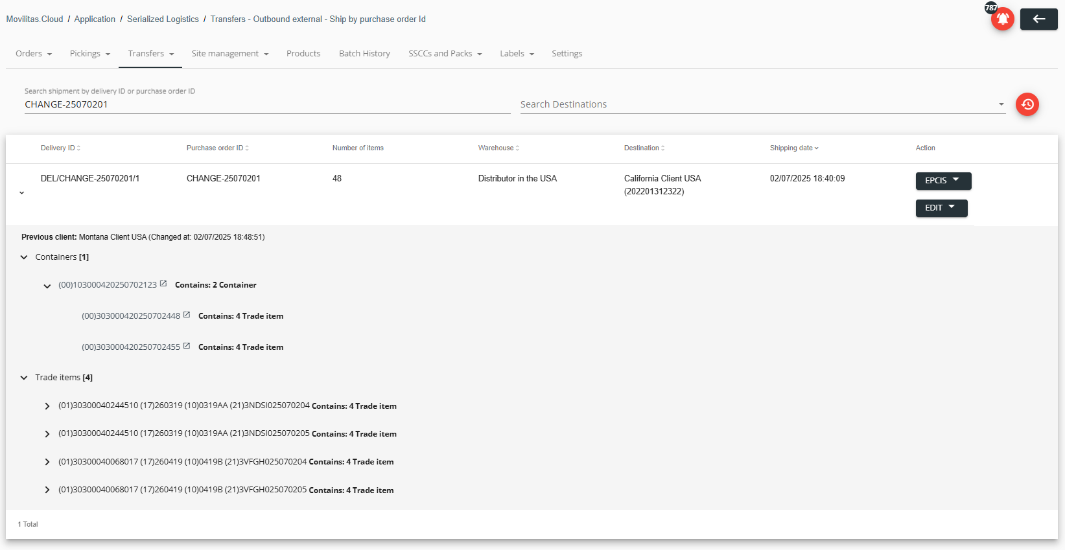The width and height of the screenshot is (1065, 550).
Task: Expand trade item serial 3VFGH025070204
Action: [47, 462]
